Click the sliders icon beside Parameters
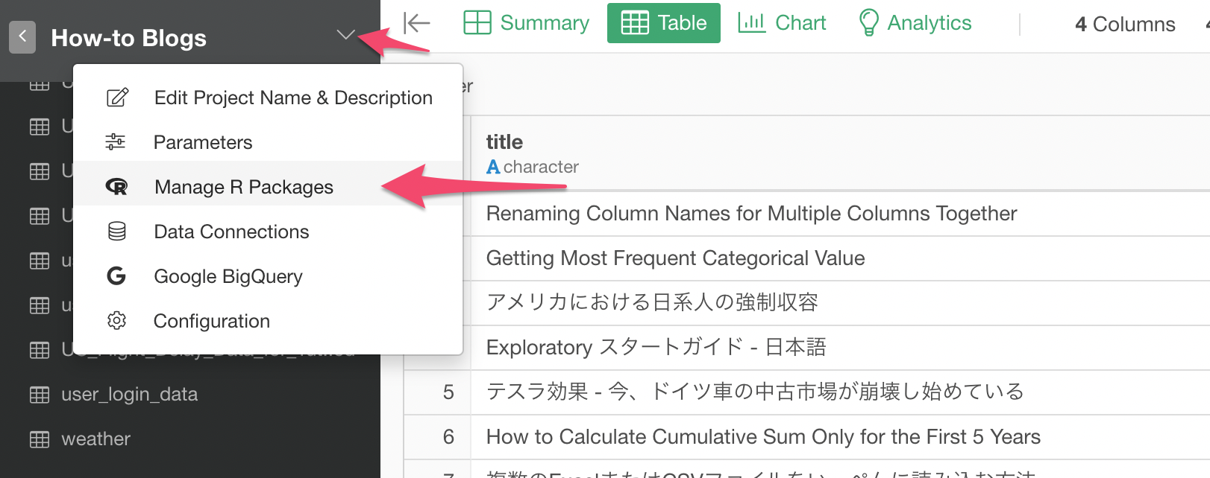The image size is (1210, 478). [x=116, y=142]
